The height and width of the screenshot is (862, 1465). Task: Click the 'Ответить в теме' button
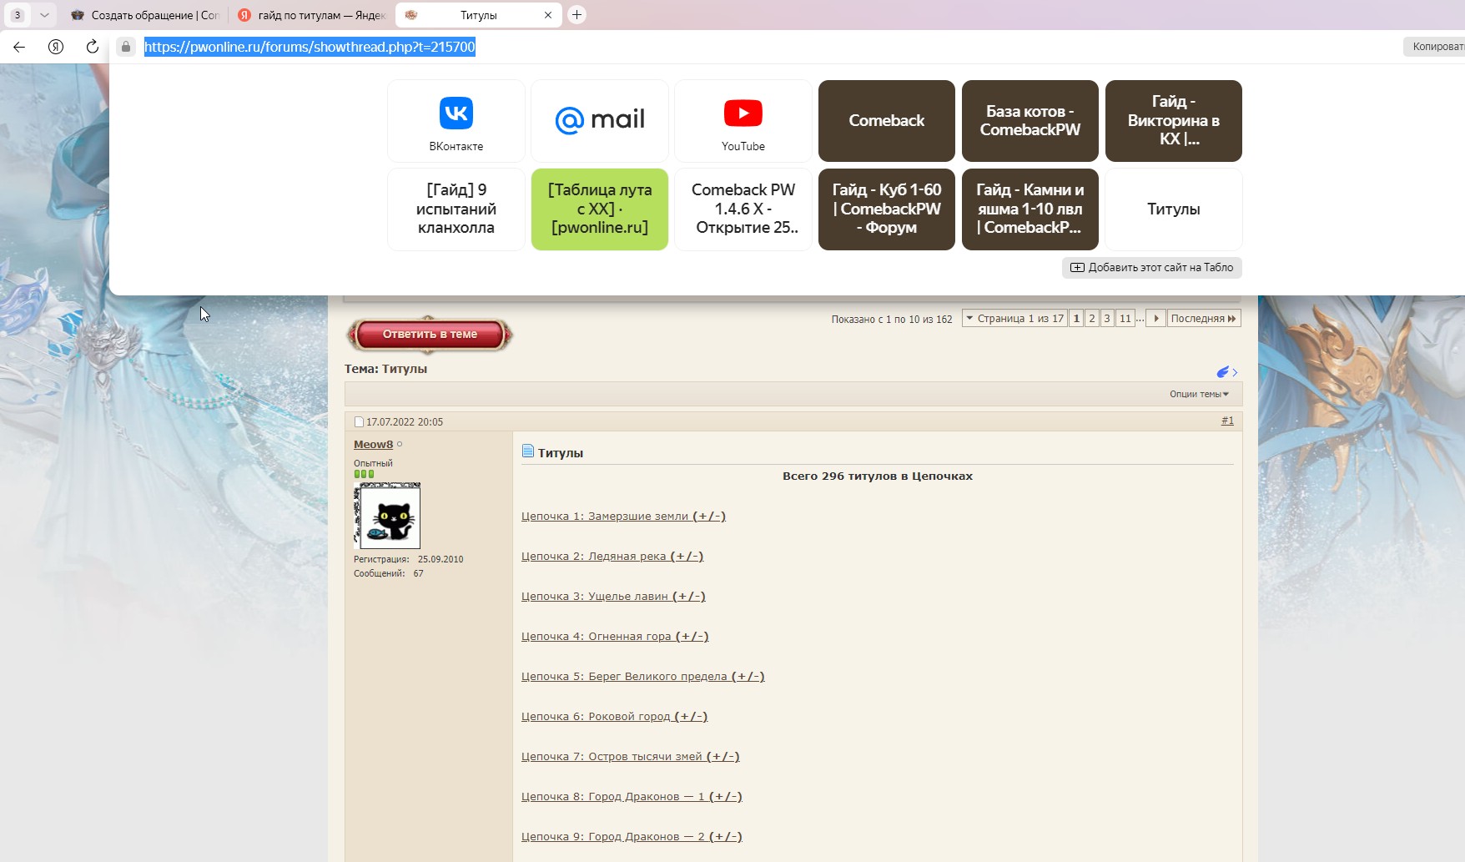[430, 335]
